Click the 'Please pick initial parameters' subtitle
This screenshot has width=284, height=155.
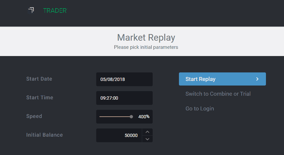coord(146,47)
